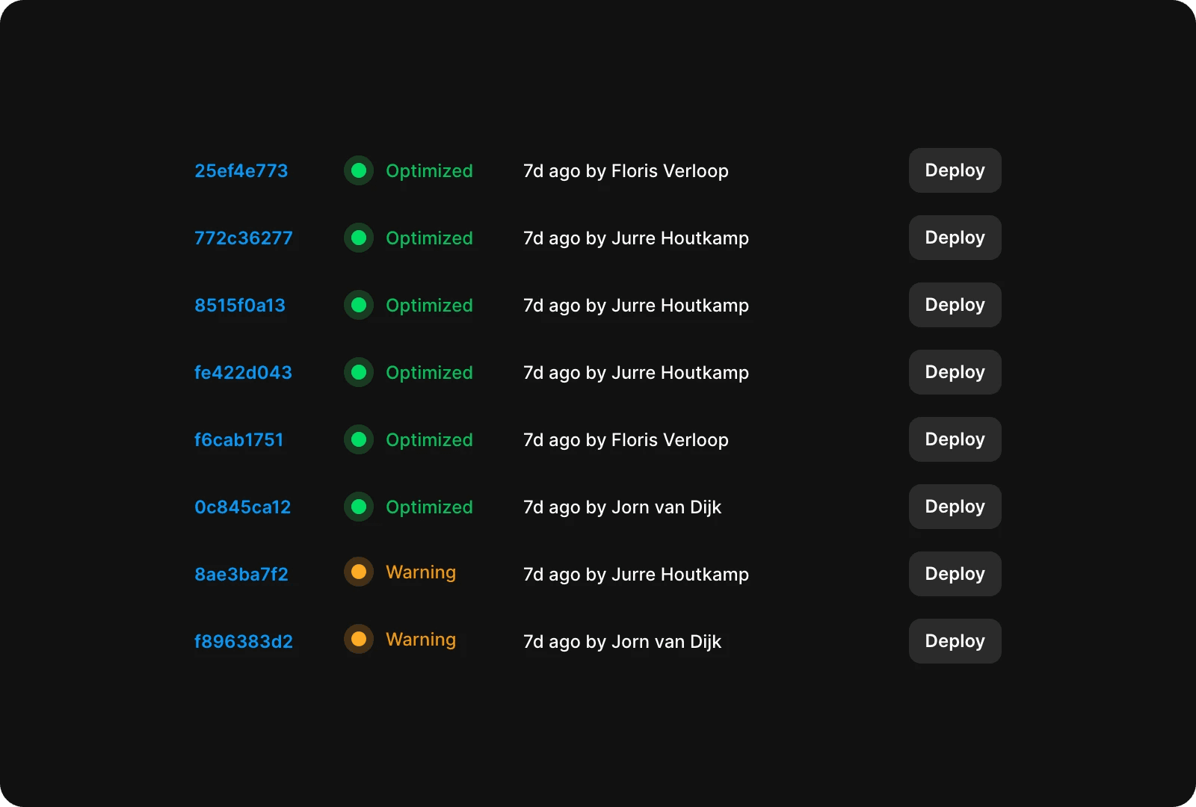Select the Optimized label for 772c36277
This screenshot has width=1196, height=807.
pos(429,238)
